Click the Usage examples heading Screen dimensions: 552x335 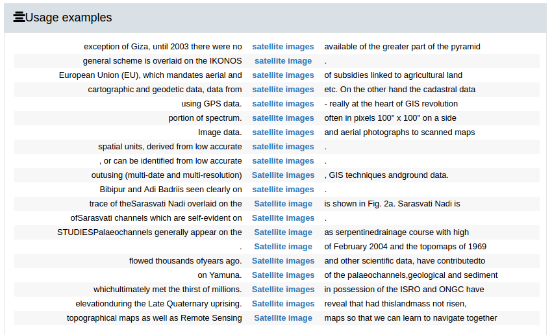click(68, 18)
